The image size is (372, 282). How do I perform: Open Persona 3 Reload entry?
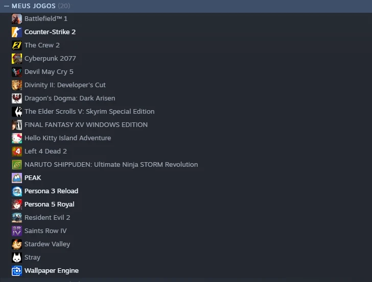pos(51,191)
